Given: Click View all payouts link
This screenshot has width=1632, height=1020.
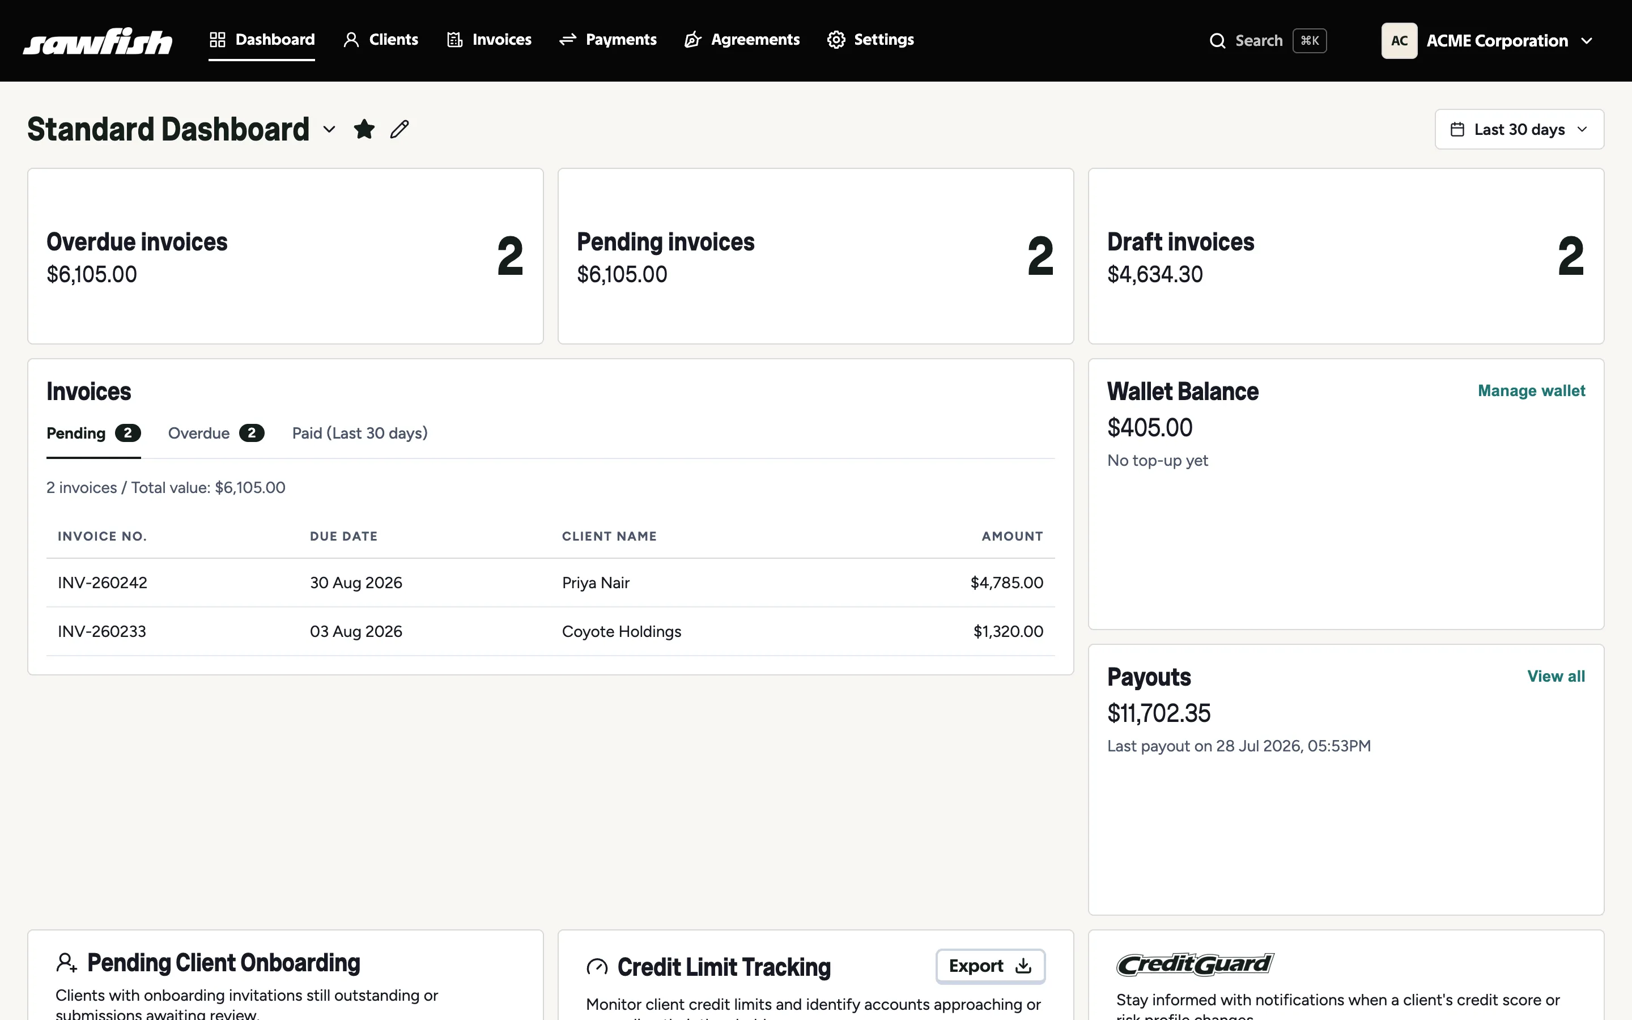Looking at the screenshot, I should pyautogui.click(x=1556, y=676).
